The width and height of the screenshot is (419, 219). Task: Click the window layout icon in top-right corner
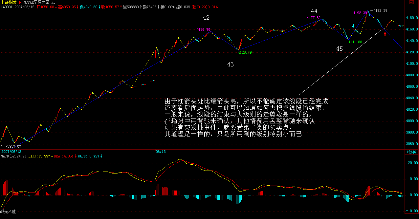coord(411,2)
